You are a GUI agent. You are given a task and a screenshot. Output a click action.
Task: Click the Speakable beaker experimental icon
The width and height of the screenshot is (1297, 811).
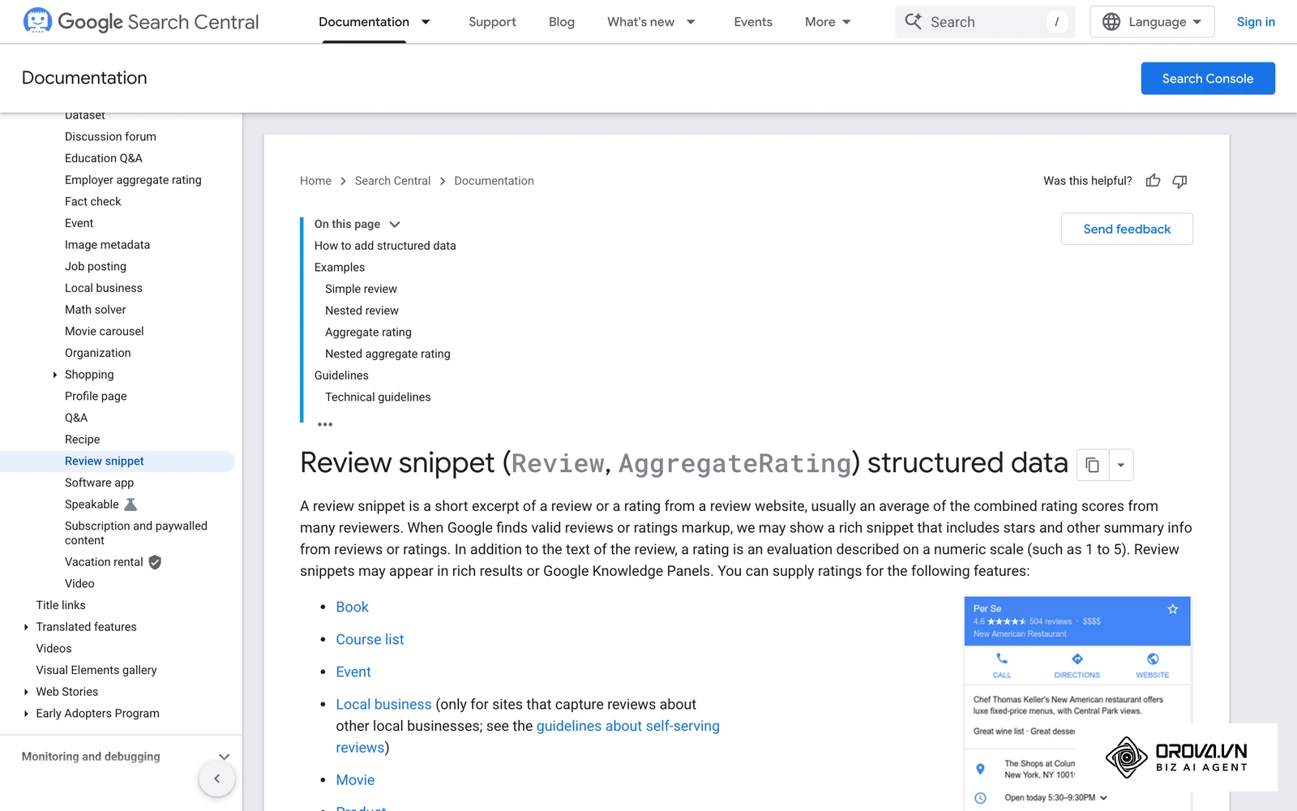pyautogui.click(x=131, y=504)
